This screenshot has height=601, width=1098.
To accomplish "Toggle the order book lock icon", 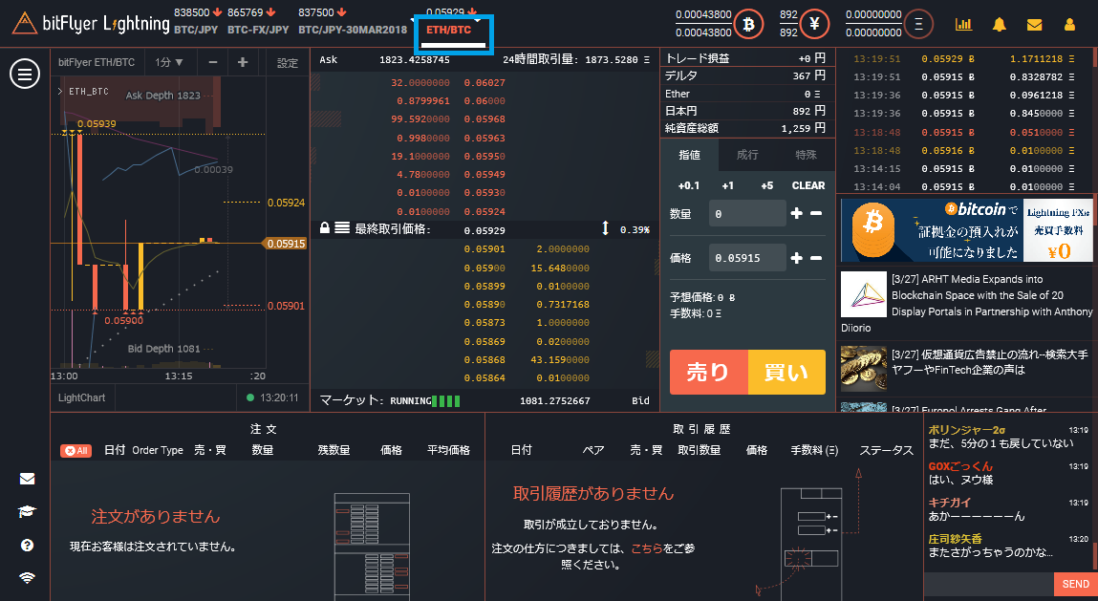I will point(324,227).
